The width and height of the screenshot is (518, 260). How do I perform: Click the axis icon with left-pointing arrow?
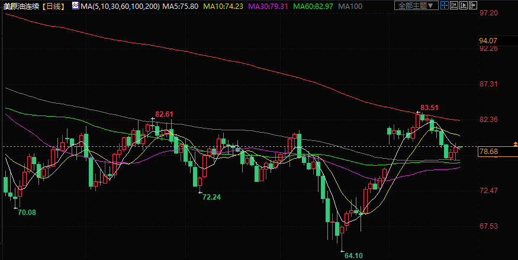point(454,5)
